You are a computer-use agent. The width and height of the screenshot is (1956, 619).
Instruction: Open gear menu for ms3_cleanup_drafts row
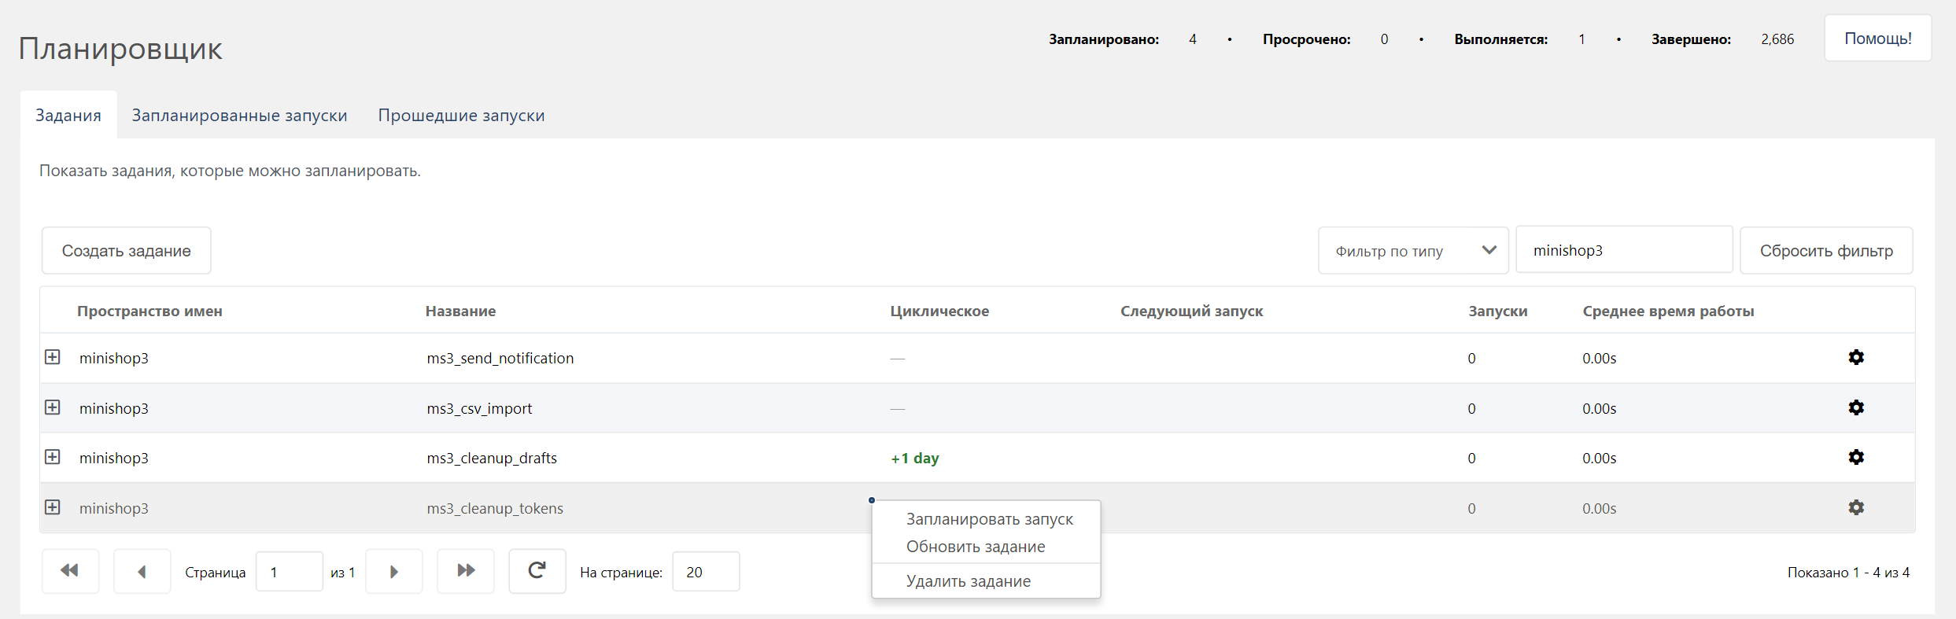coord(1856,457)
